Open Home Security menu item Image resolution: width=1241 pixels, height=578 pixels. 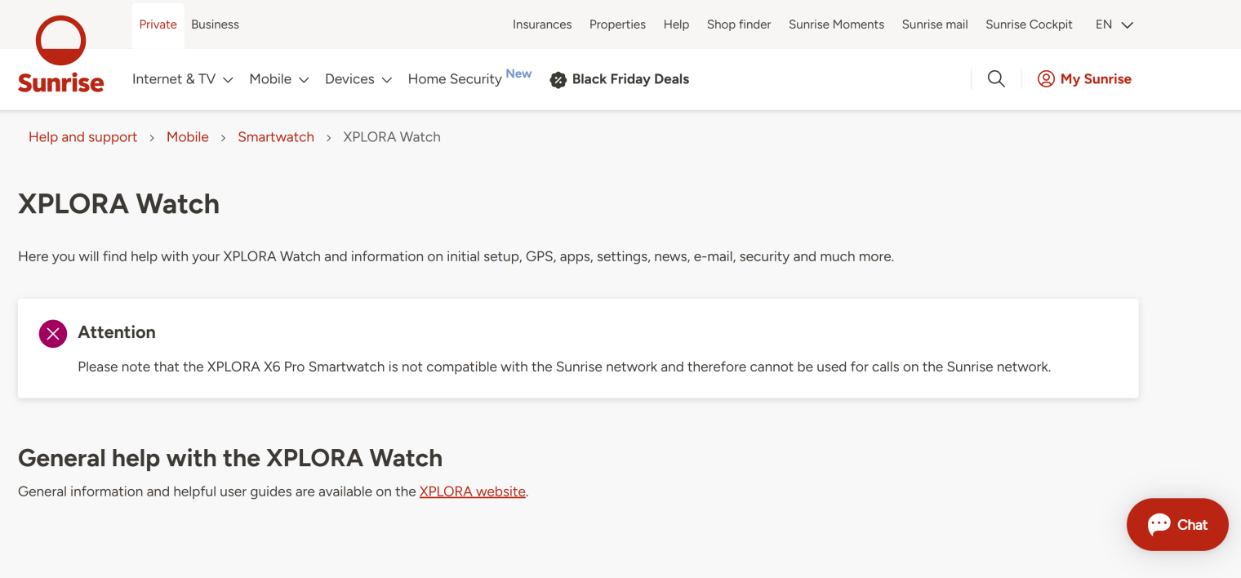point(455,79)
